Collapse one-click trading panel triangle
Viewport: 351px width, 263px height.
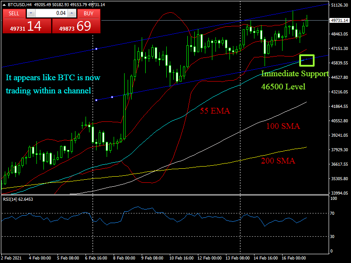[x=4, y=5]
